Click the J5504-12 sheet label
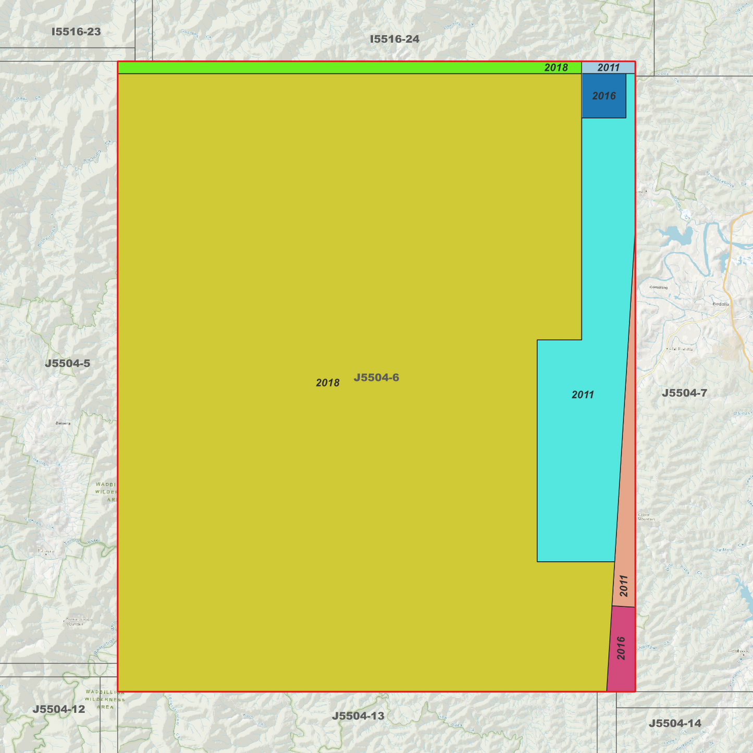The width and height of the screenshot is (753, 753). [x=58, y=709]
